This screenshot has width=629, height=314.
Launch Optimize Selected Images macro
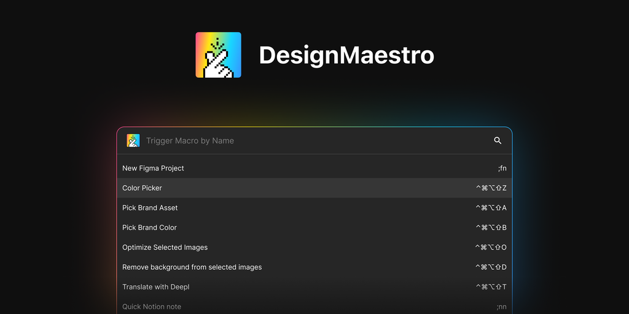(314, 248)
